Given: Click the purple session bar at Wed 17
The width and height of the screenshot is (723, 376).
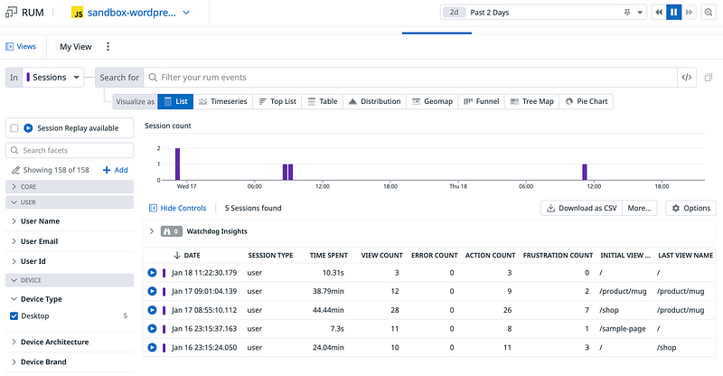Looking at the screenshot, I should (178, 164).
